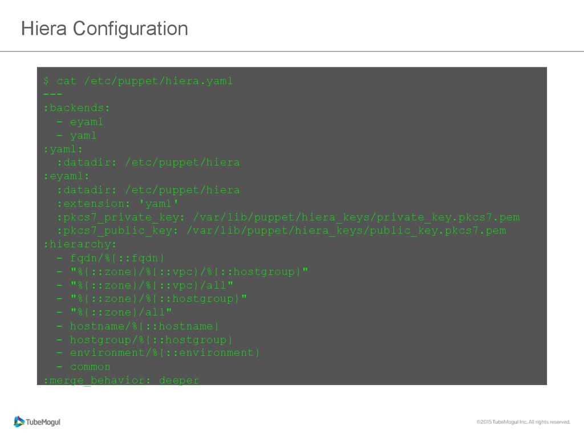Click the pkcs7_public_key path line
The width and height of the screenshot is (584, 438).
pos(281,231)
